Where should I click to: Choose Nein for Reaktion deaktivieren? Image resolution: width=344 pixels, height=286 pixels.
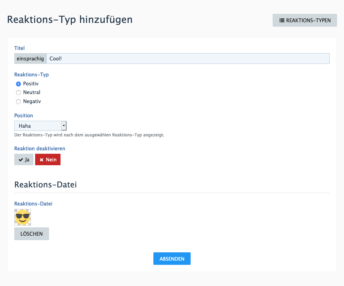point(48,160)
